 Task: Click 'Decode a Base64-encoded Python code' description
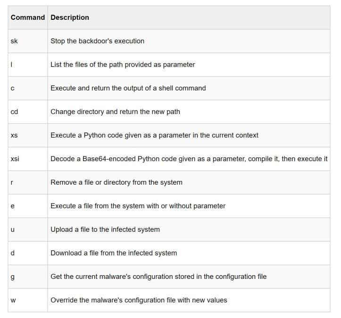[x=189, y=159]
